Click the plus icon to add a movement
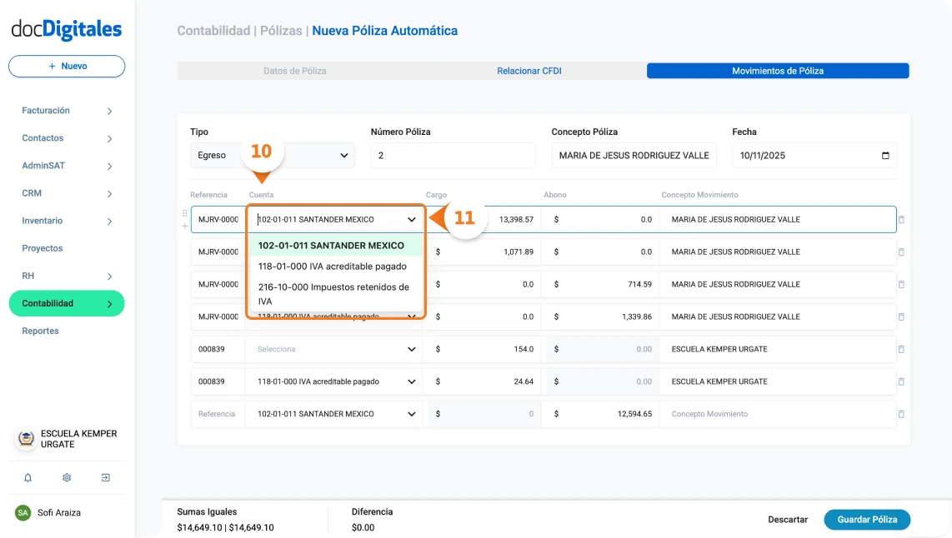 point(184,225)
